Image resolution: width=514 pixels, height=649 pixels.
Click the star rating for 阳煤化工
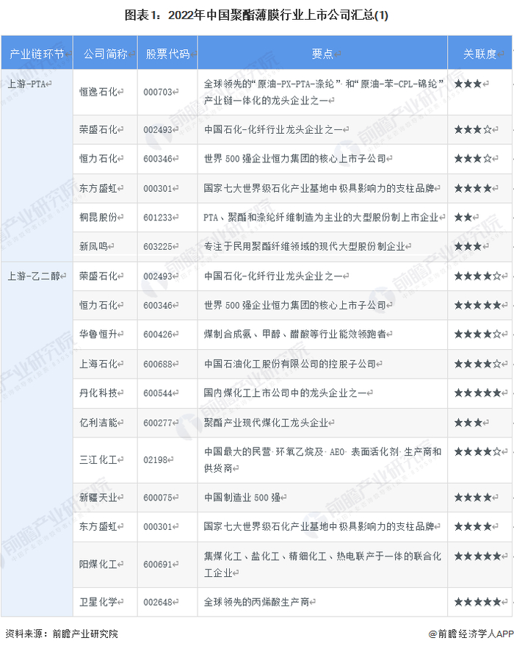(478, 556)
